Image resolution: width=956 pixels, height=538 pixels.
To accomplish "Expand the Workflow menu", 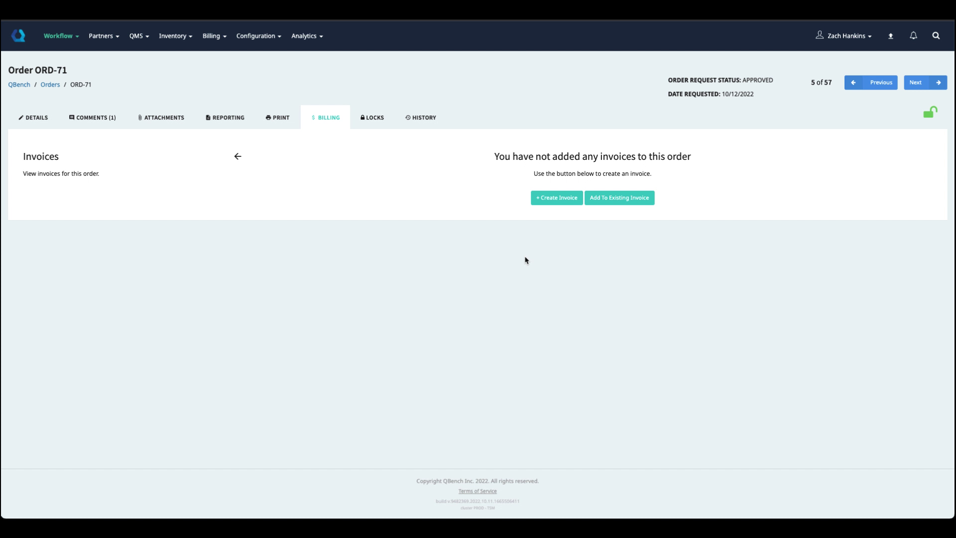I will [x=61, y=36].
